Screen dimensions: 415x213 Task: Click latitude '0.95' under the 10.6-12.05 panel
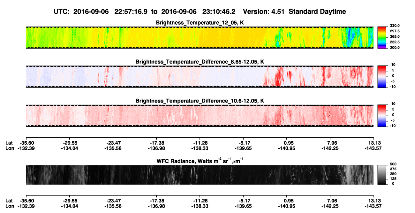[x=289, y=143]
